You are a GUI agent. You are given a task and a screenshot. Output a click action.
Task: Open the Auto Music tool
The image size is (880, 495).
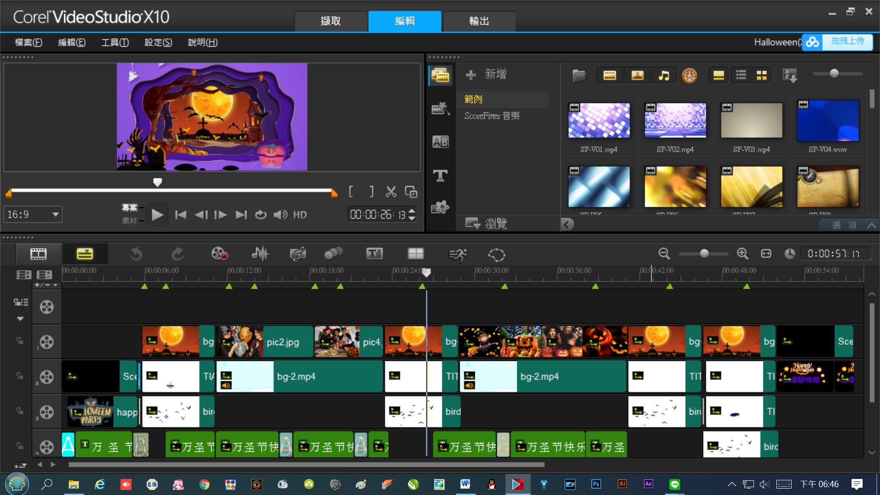tap(298, 254)
